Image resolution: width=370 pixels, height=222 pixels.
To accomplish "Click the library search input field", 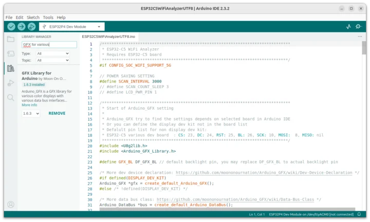I will [x=49, y=45].
